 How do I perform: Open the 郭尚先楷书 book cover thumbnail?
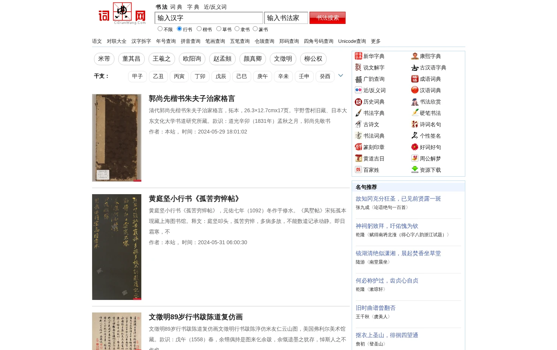(x=117, y=138)
